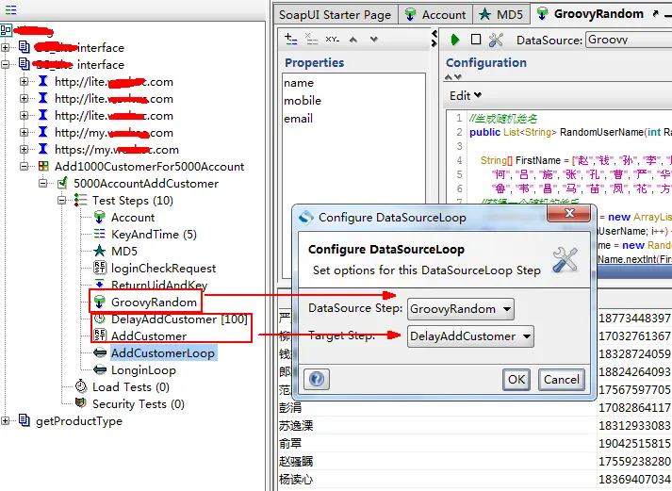
Task: Expand the getProductType project node
Action: pos(5,421)
